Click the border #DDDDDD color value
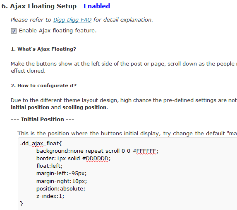Image resolution: width=237 pixels, height=210 pixels. click(x=96, y=159)
